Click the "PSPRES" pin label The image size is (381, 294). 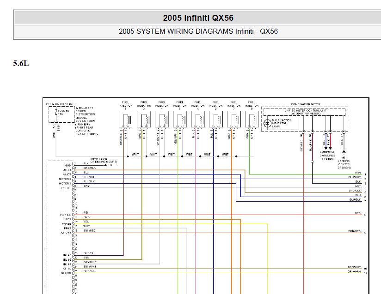65,215
